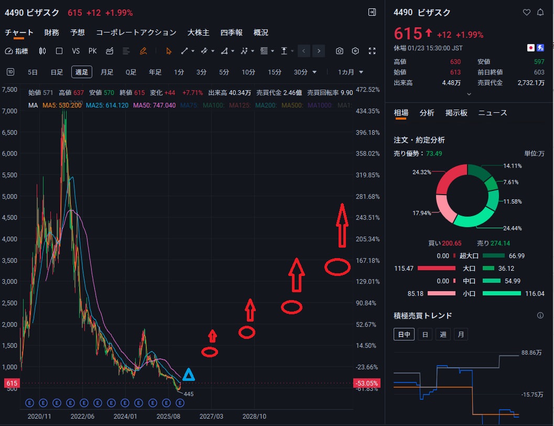Expand trend line tool options arrow
Viewport: 554px width, 426px height.
click(x=193, y=51)
